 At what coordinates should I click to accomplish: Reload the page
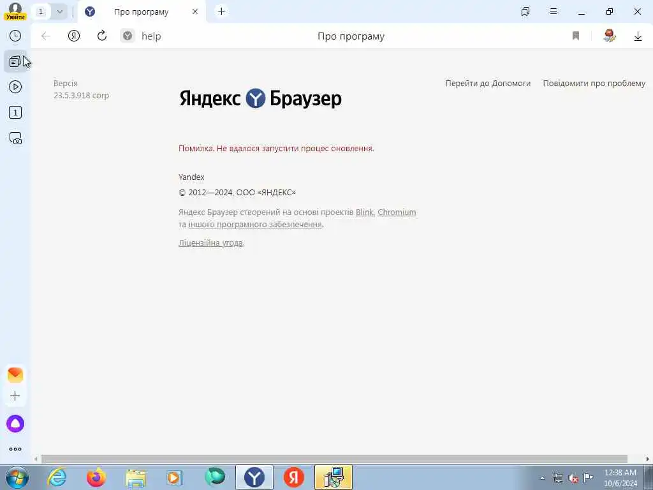click(x=102, y=36)
